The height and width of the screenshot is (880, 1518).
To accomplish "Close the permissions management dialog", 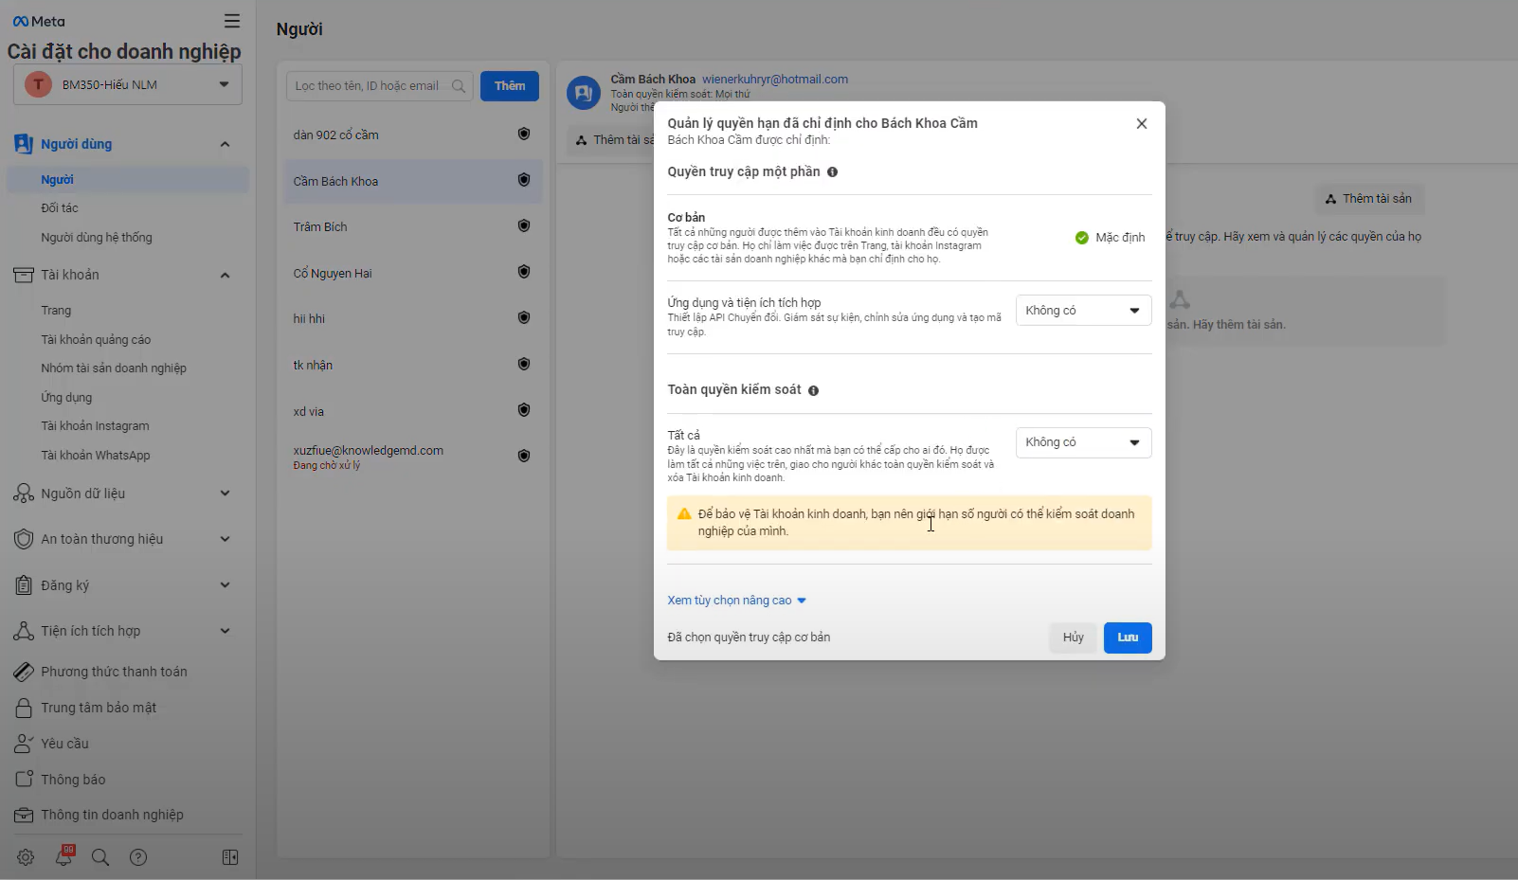I will [1142, 124].
